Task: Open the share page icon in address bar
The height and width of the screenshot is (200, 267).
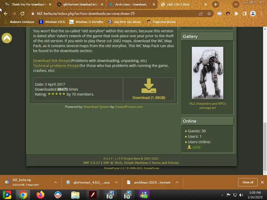Action: pyautogui.click(x=201, y=14)
